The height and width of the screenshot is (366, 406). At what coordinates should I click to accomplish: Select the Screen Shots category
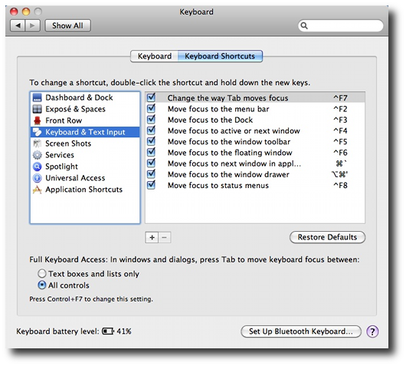85,143
